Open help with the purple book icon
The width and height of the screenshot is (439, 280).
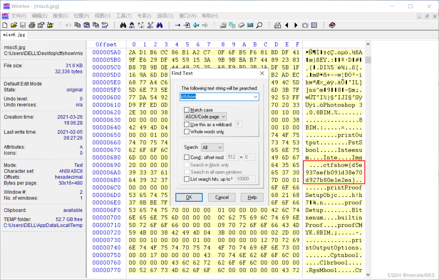332,25
